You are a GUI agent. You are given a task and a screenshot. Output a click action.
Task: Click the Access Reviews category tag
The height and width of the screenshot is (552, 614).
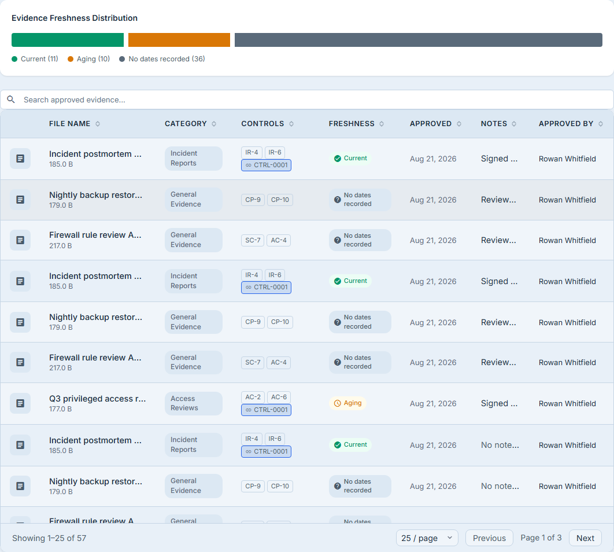pos(194,403)
